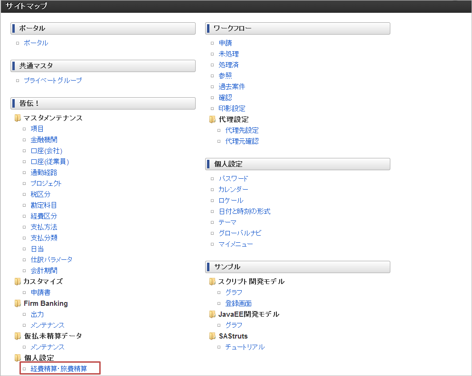Viewport: 472px width, 376px height.
Task: Click the 代理設定 folder icon
Action: point(212,119)
